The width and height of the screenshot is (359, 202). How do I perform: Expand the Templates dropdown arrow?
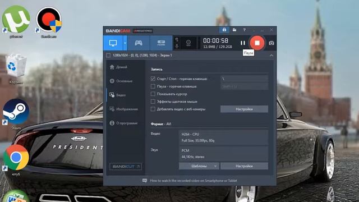coord(215,166)
